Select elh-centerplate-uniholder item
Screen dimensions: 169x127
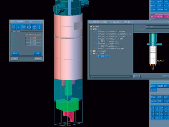coord(111,31)
